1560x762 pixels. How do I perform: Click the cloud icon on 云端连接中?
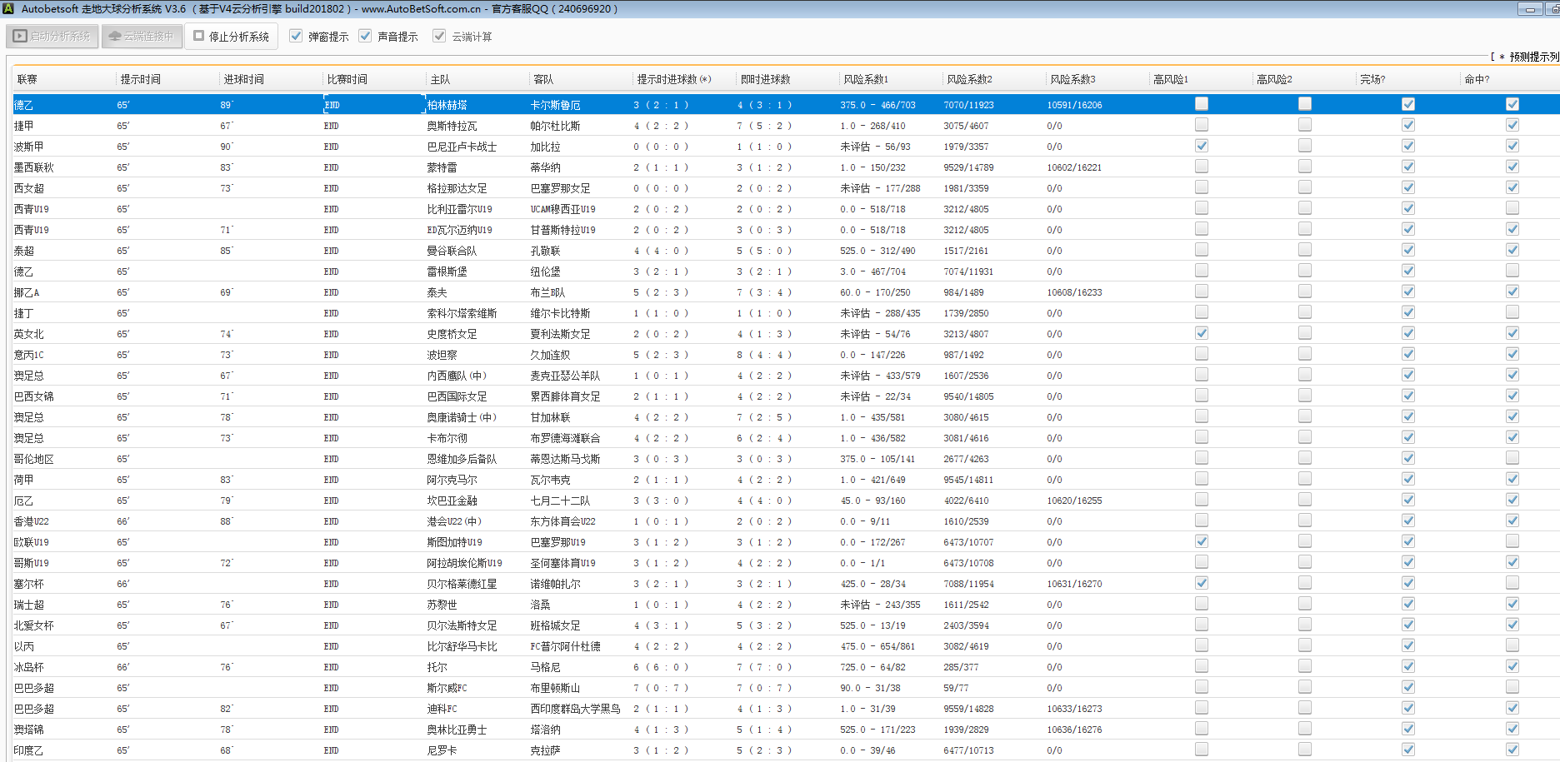pos(115,37)
